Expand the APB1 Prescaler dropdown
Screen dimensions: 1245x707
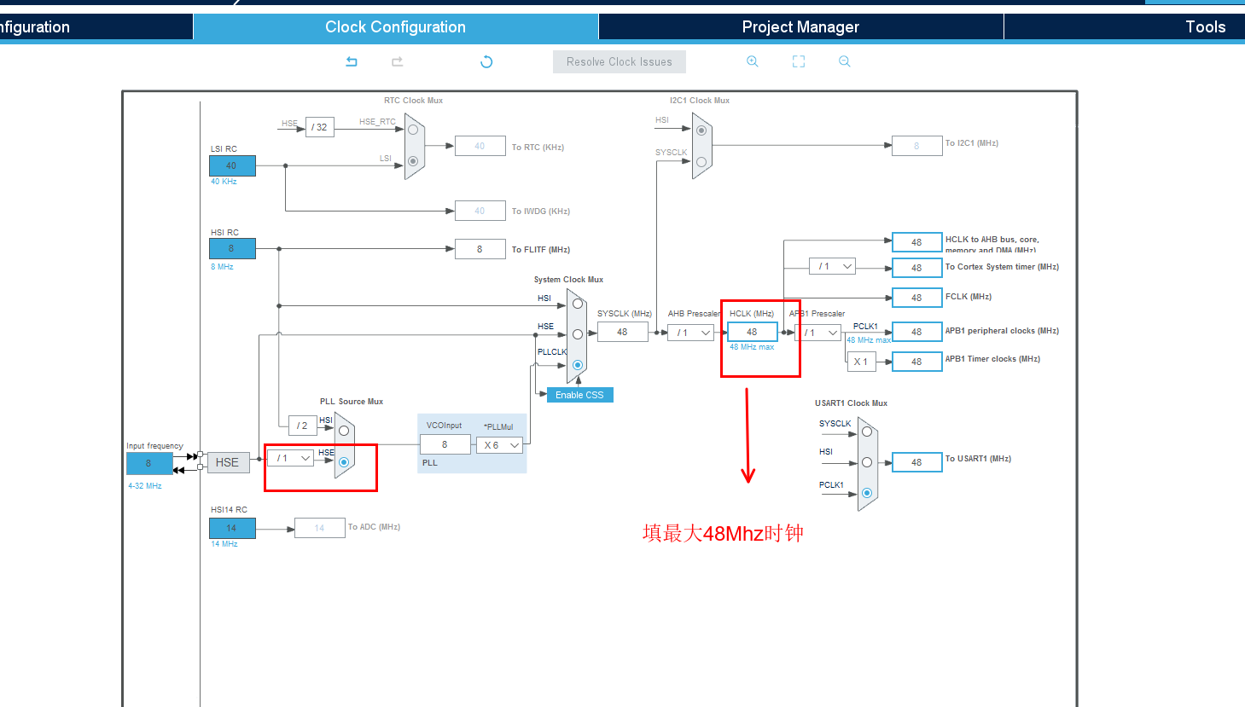coord(818,333)
